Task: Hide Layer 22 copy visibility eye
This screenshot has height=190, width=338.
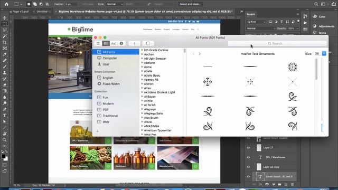Action: pos(248,167)
